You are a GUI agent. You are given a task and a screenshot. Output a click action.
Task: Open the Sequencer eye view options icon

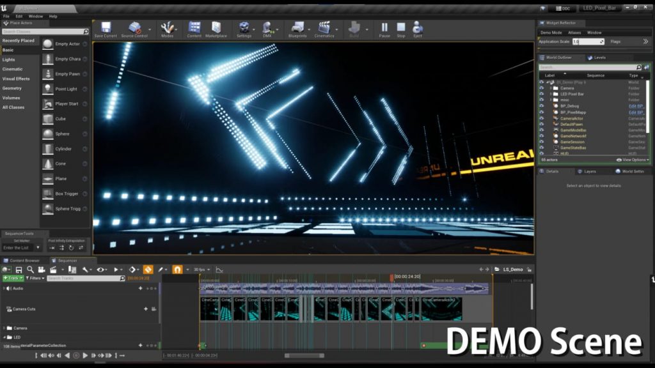[x=100, y=270]
